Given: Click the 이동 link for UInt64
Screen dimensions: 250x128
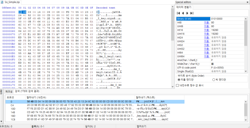Looking at the screenshot, I should 207,56.
